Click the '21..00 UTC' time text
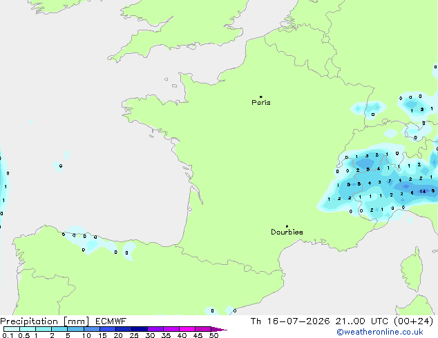438x338 pixels. click(362, 321)
